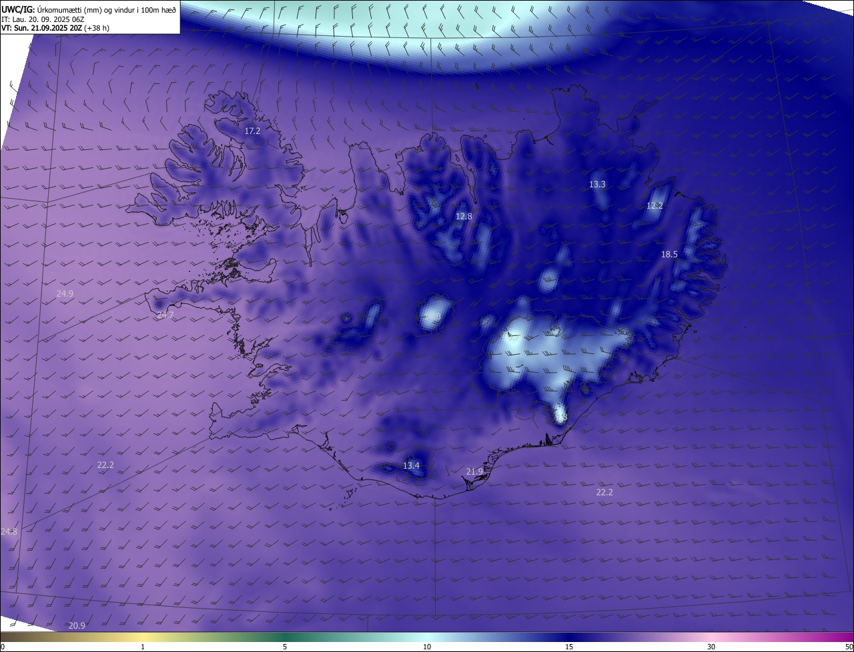This screenshot has width=854, height=652.
Task: Click the '10' tick label on the color scale
Action: pyautogui.click(x=427, y=647)
